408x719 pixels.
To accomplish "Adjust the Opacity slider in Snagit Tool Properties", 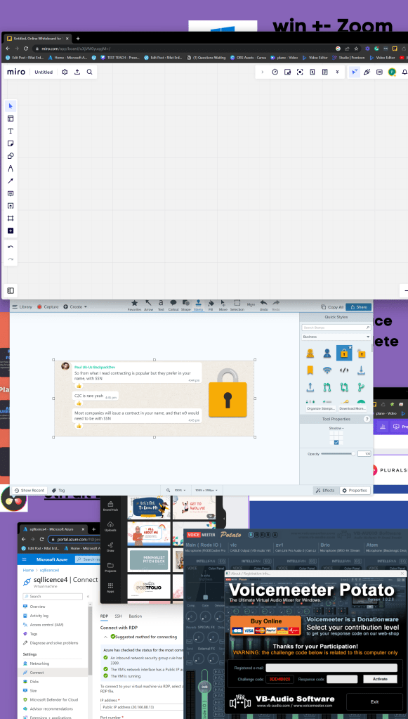I will pos(338,453).
